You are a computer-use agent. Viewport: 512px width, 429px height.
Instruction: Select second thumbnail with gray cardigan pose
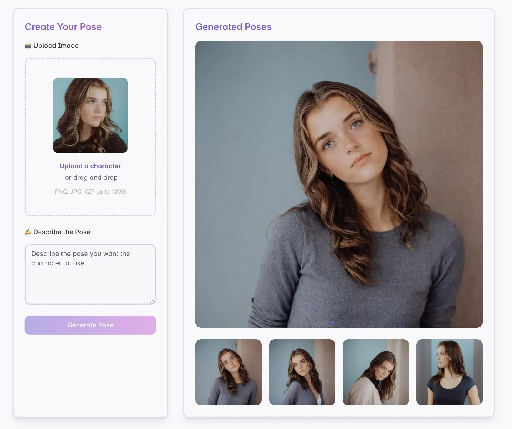coord(302,372)
